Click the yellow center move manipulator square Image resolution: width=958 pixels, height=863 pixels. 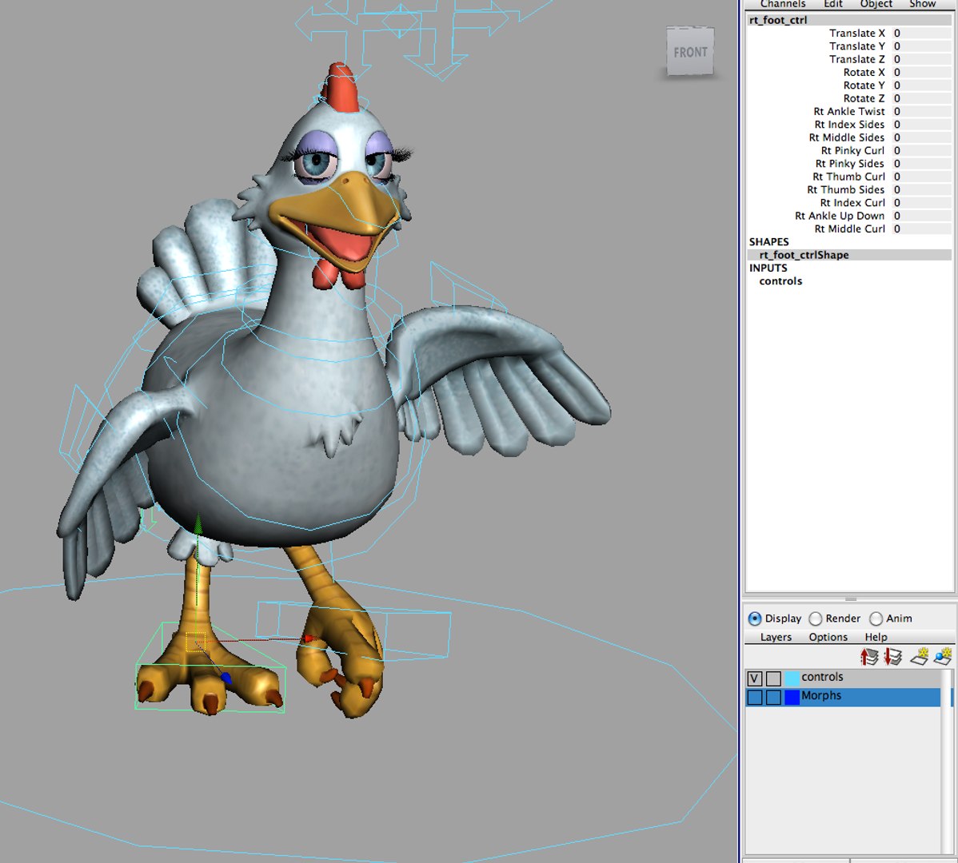pyautogui.click(x=195, y=642)
